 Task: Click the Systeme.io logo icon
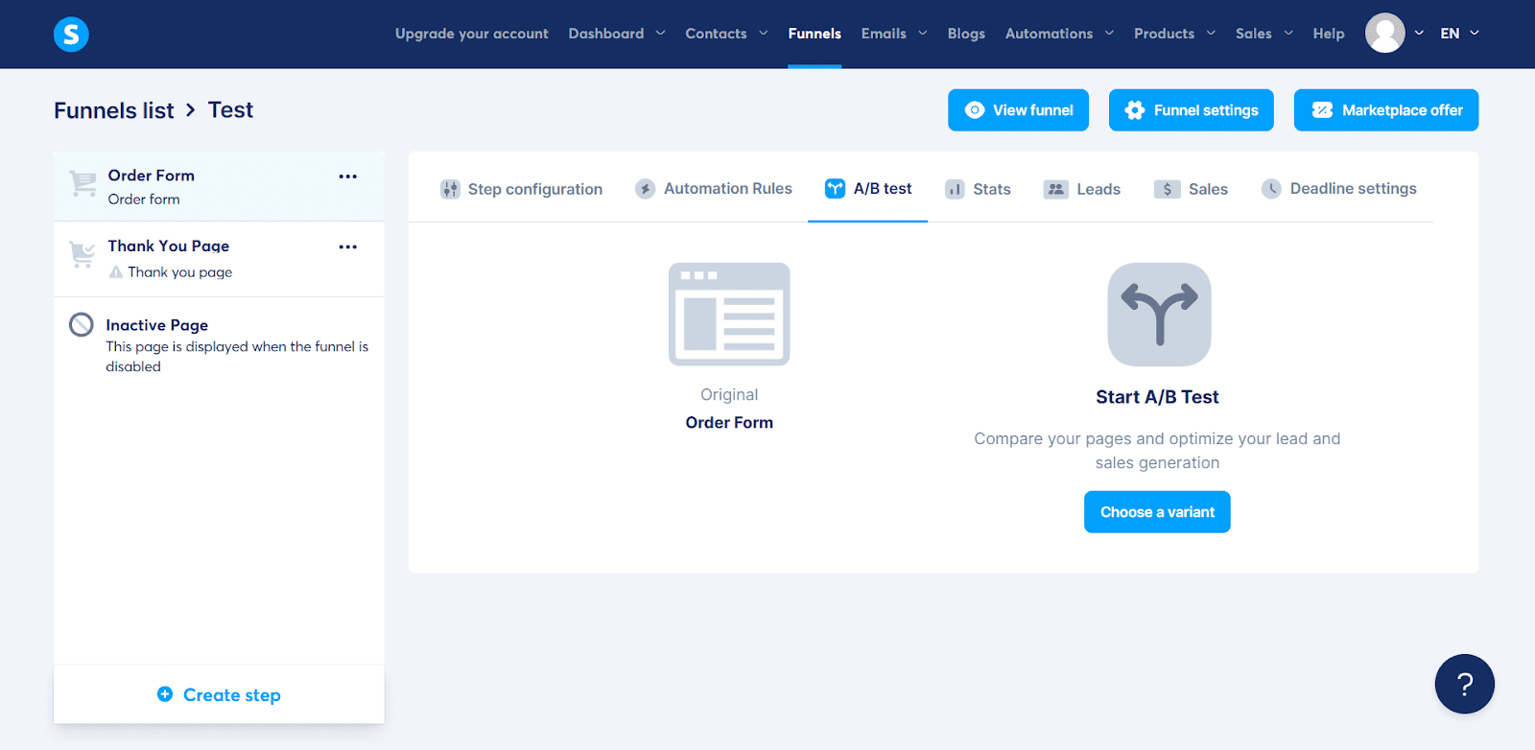[71, 35]
